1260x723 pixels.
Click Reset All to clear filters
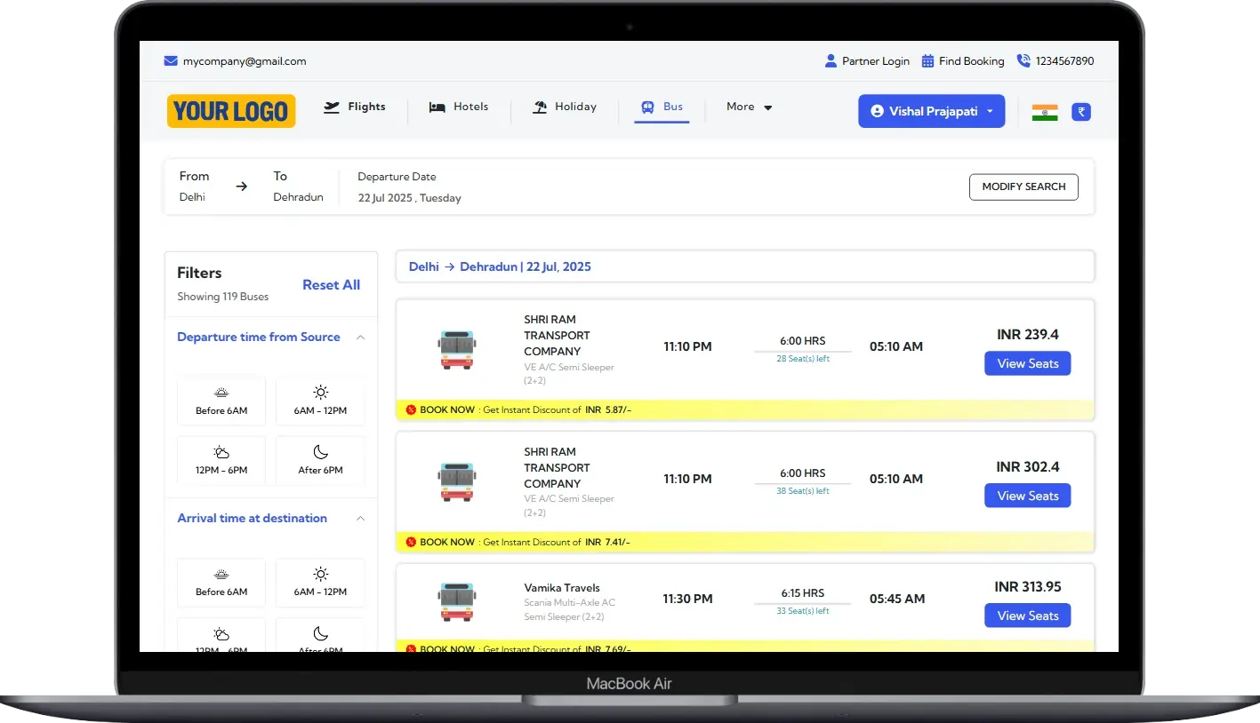click(331, 284)
